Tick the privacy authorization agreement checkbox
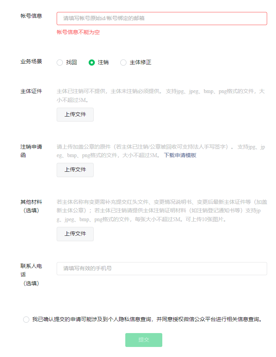This screenshot has width=276, height=357. click(x=26, y=320)
